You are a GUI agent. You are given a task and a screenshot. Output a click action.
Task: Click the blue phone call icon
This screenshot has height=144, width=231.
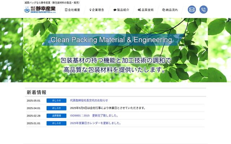(204, 10)
